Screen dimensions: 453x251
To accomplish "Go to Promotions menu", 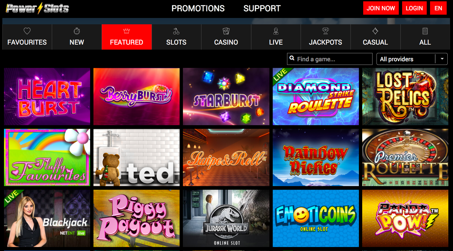I will click(198, 8).
